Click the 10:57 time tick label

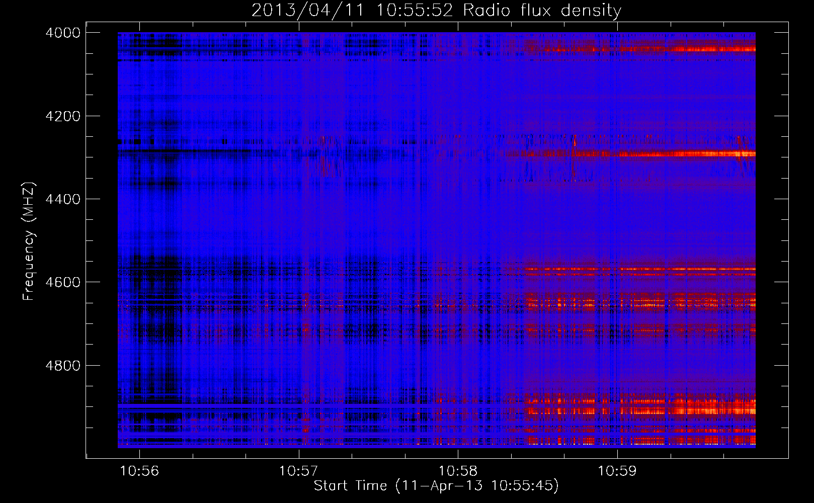[x=298, y=471]
